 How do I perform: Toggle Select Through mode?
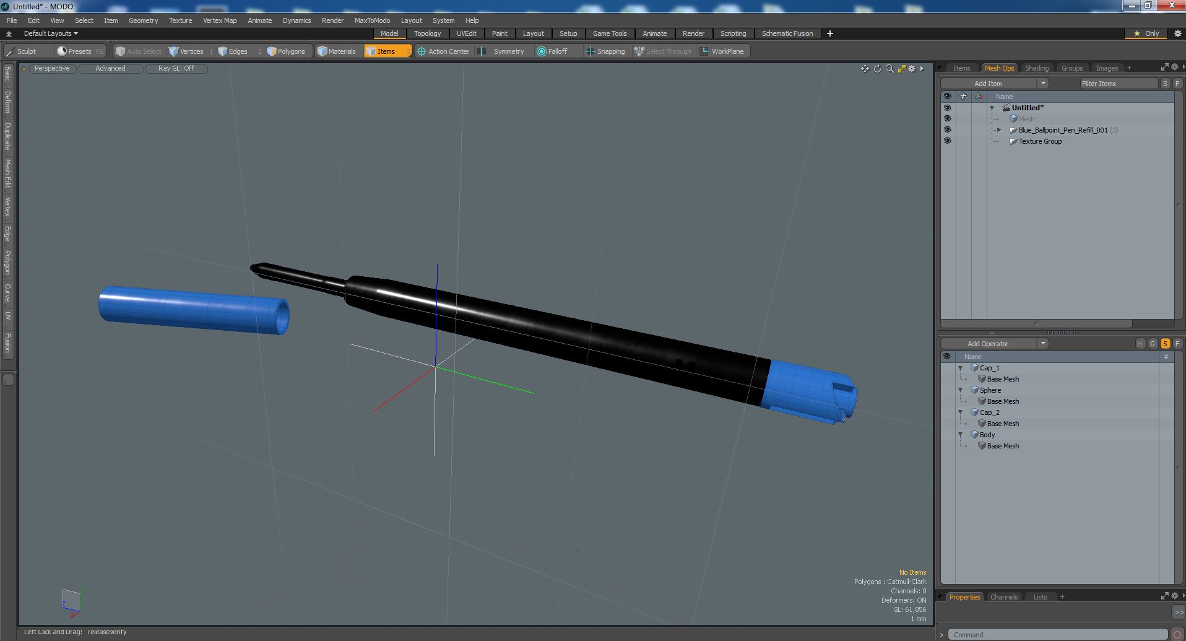tap(664, 51)
